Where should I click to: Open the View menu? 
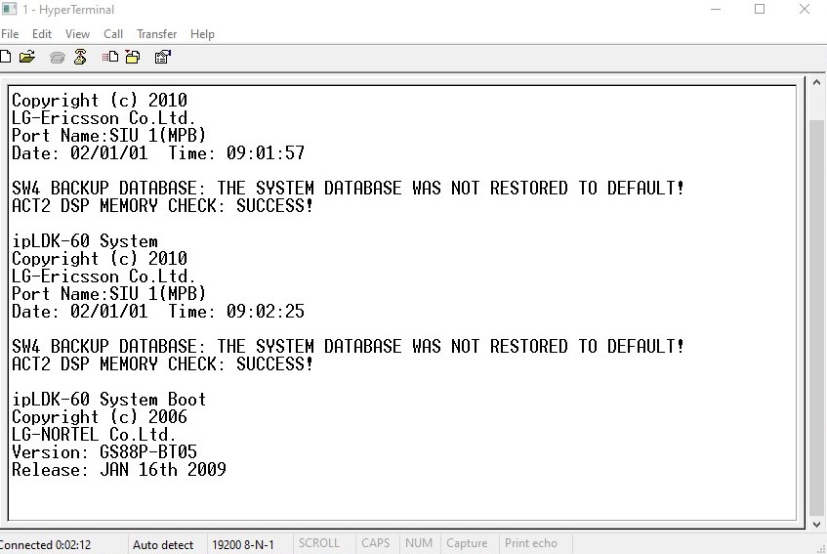[77, 34]
